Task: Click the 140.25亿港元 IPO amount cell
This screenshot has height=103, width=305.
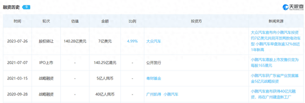Action: coord(105,63)
